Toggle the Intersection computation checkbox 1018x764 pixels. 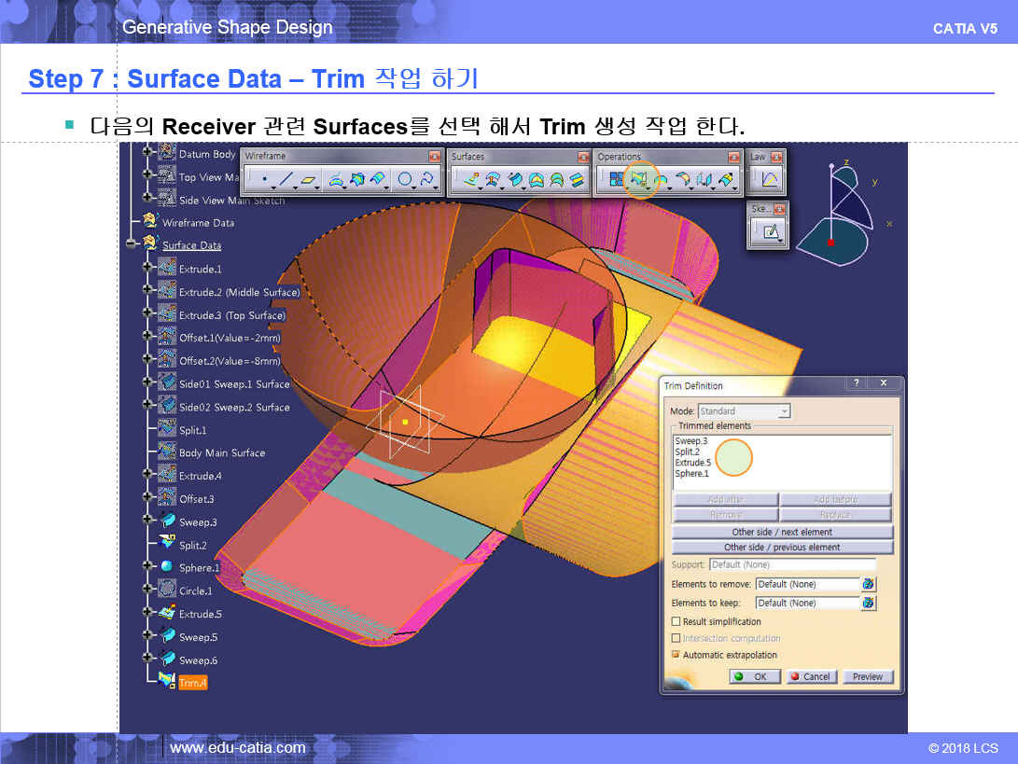click(x=676, y=638)
